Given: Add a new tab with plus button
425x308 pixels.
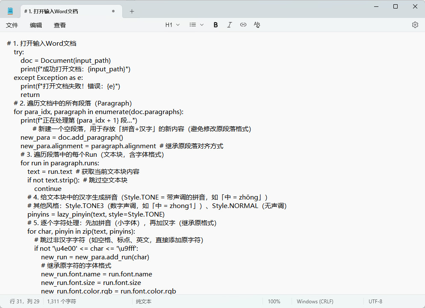Looking at the screenshot, I should pos(132,12).
